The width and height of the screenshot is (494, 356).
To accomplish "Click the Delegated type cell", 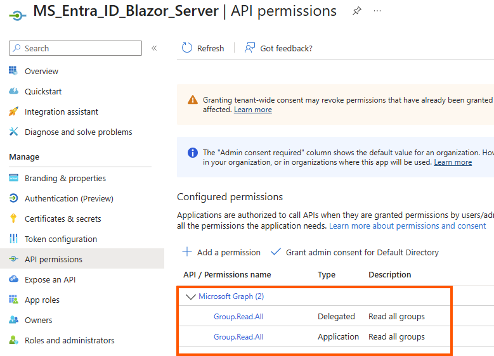I will coord(336,317).
